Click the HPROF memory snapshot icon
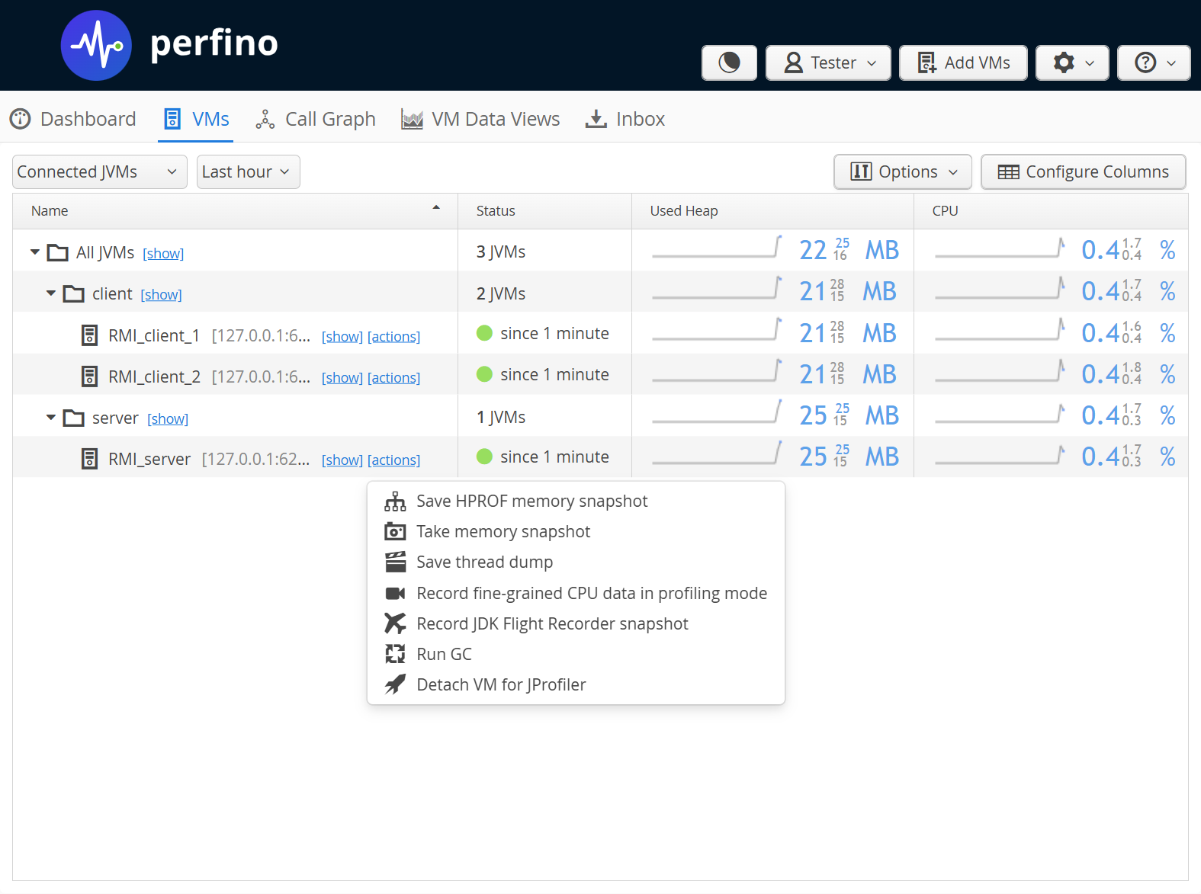This screenshot has width=1201, height=894. pyautogui.click(x=395, y=501)
